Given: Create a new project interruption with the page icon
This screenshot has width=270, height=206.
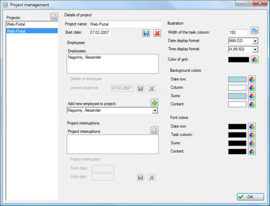Looking at the screenshot, I should (x=154, y=130).
